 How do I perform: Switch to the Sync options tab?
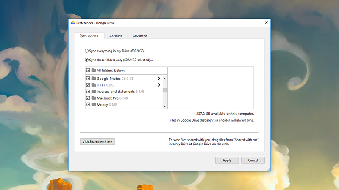(89, 35)
